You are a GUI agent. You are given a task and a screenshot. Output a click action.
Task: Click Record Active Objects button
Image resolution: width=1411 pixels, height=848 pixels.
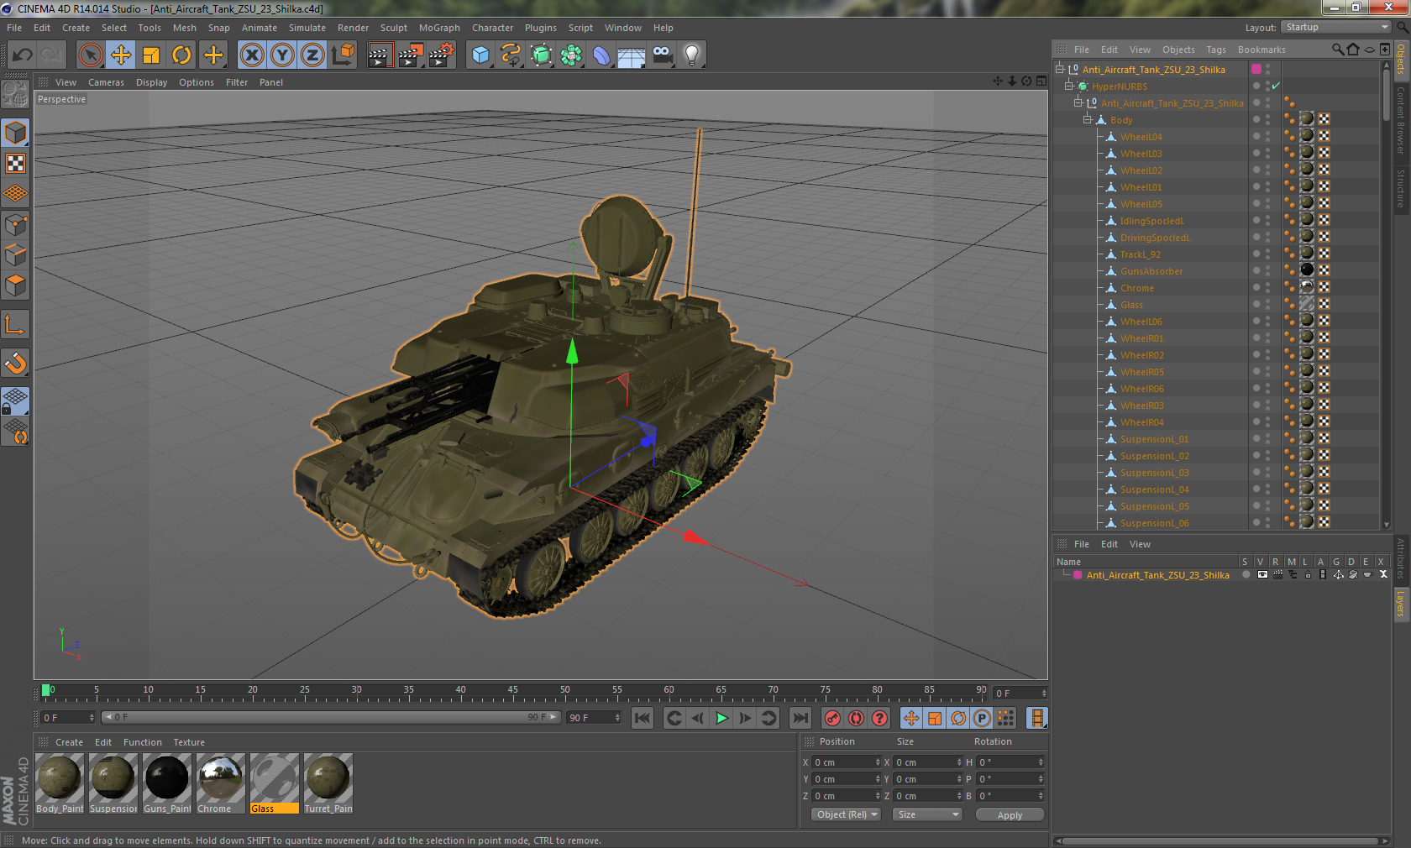click(x=832, y=718)
